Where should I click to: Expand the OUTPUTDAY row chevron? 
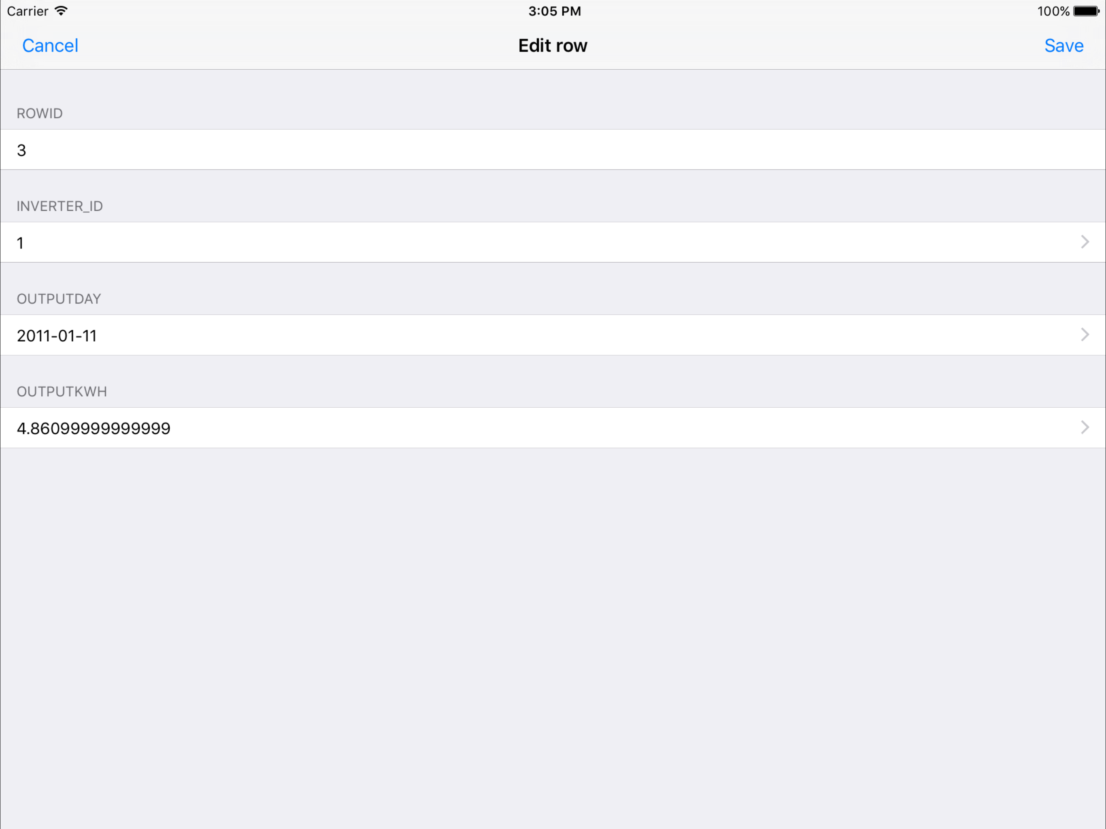[x=1085, y=334]
